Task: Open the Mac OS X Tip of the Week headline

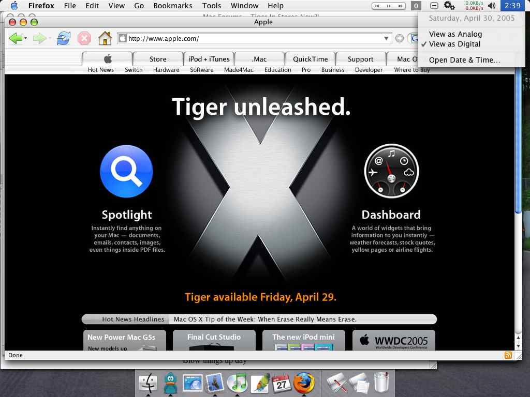Action: 265,319
